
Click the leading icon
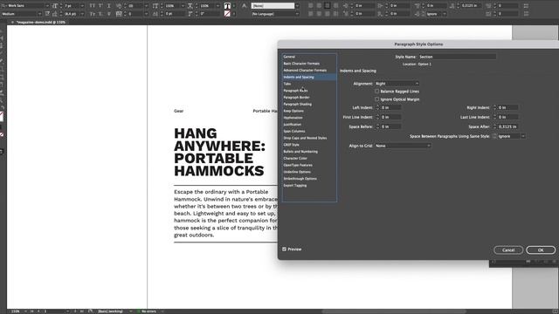pyautogui.click(x=55, y=14)
